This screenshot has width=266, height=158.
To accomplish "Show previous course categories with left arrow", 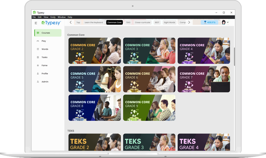I will point(71,22).
